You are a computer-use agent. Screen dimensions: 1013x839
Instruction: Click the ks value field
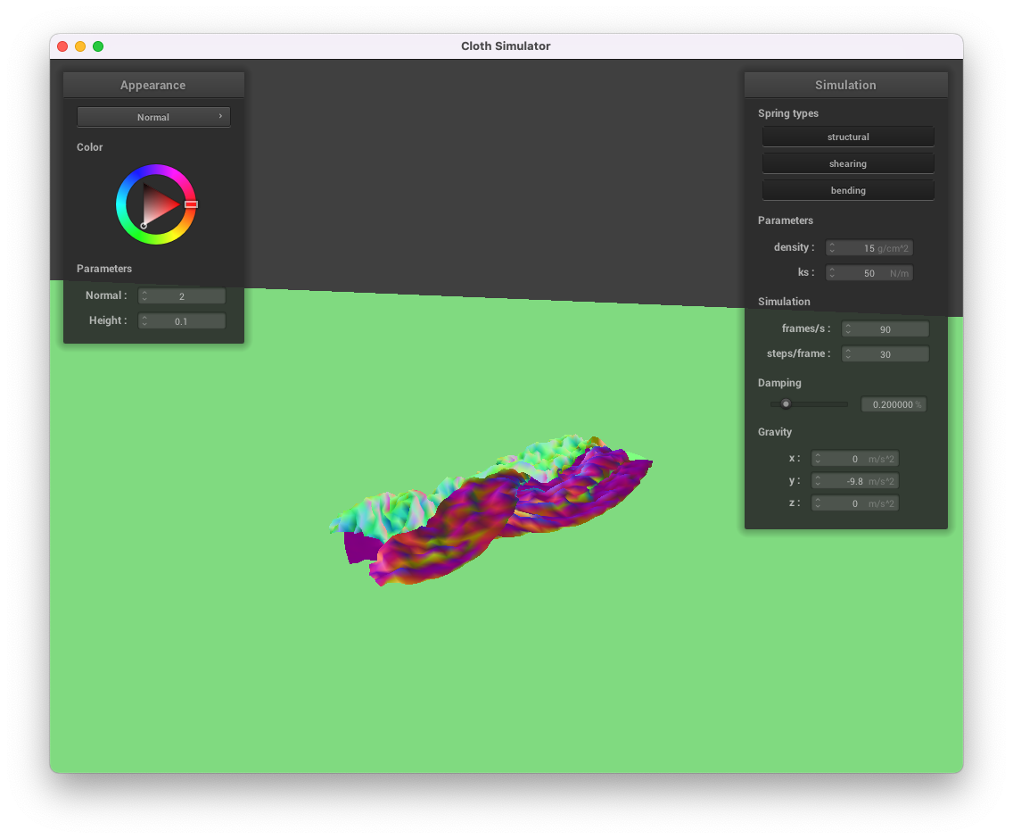[x=869, y=274]
